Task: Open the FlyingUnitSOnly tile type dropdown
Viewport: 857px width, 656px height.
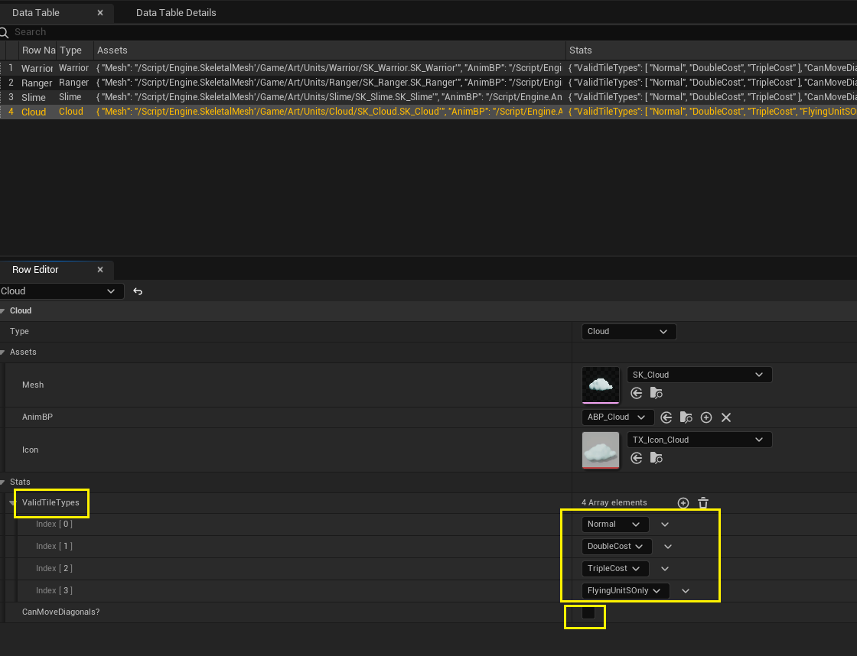Action: pos(625,590)
